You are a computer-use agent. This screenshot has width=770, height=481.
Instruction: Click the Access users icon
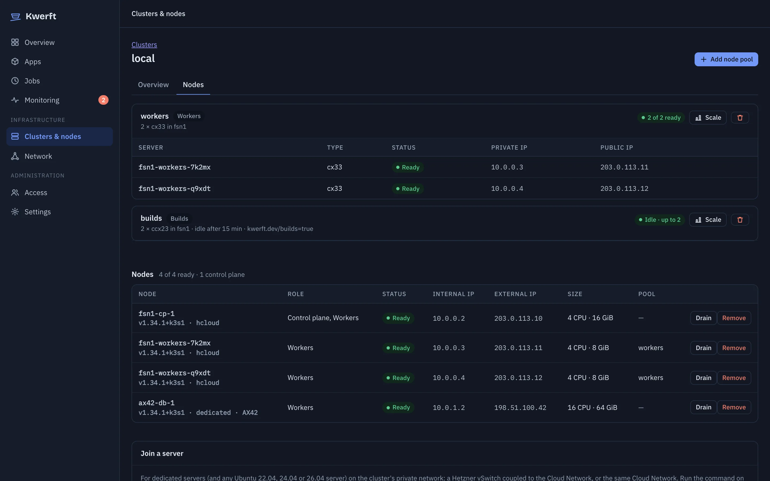[15, 193]
